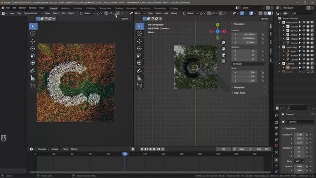316x178 pixels.
Task: Toggle auto keying record button in timeline
Action: 133,149
